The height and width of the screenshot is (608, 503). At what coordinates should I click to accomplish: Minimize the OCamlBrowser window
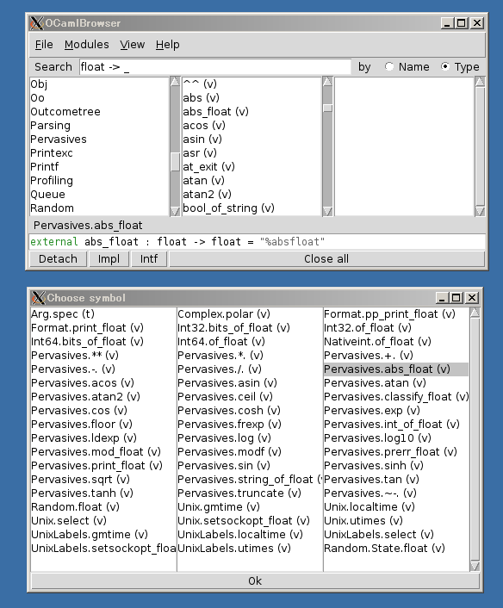tap(447, 23)
